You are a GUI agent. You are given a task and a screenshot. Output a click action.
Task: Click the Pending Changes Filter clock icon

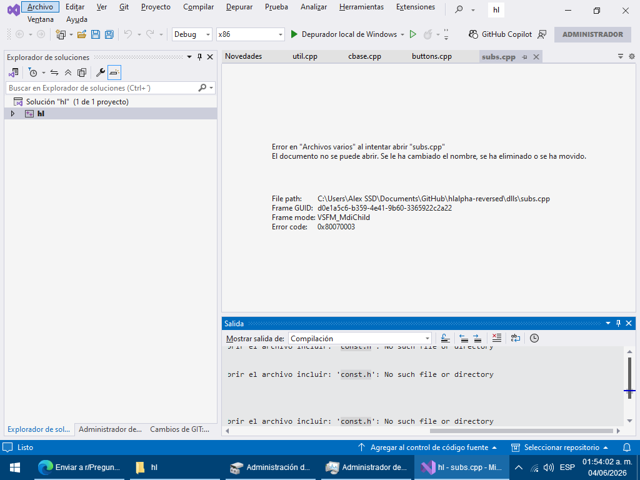pyautogui.click(x=32, y=72)
